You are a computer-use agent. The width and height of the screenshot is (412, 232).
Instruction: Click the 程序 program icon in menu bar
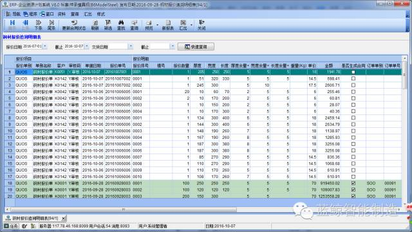[x=26, y=14]
